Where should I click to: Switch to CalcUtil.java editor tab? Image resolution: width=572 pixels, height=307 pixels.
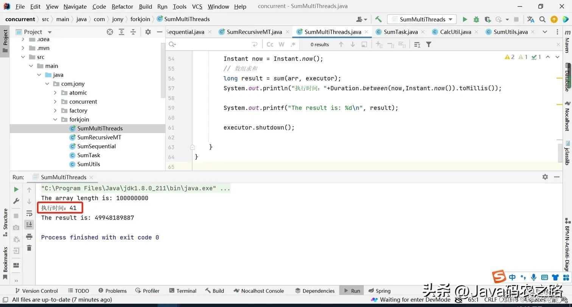click(455, 32)
